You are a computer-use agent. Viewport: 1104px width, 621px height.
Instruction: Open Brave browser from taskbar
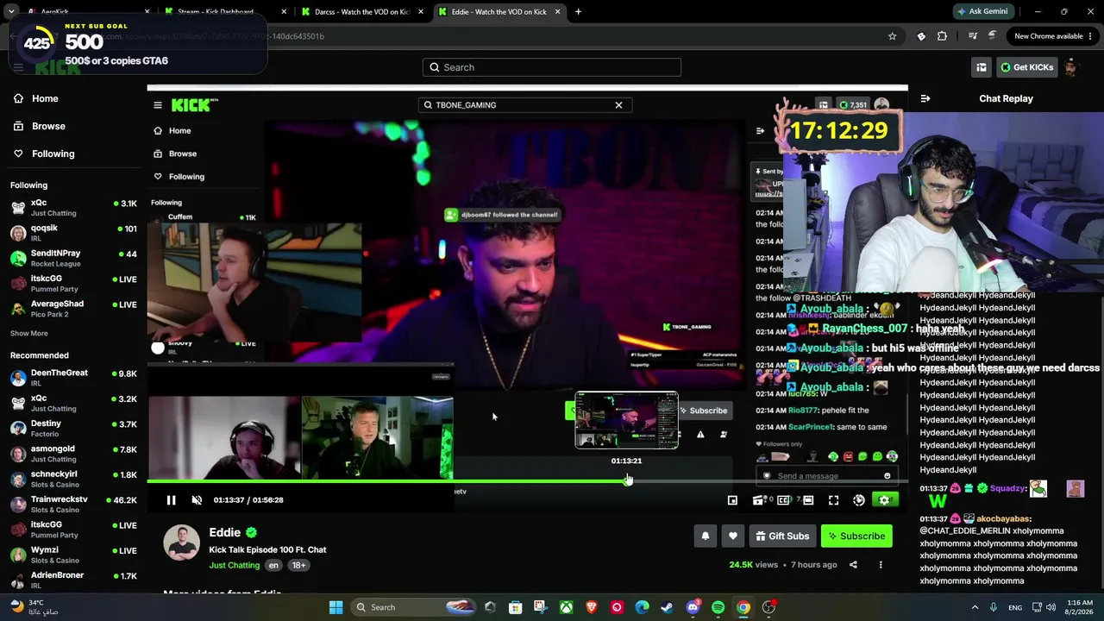tap(591, 607)
